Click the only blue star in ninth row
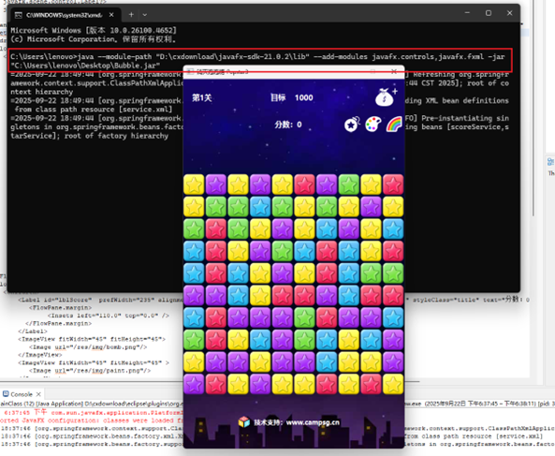Screen dimensions: 555x456 (327, 361)
